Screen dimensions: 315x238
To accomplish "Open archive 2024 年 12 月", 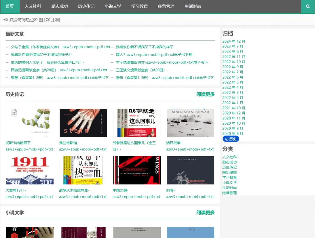I will pyautogui.click(x=234, y=41).
